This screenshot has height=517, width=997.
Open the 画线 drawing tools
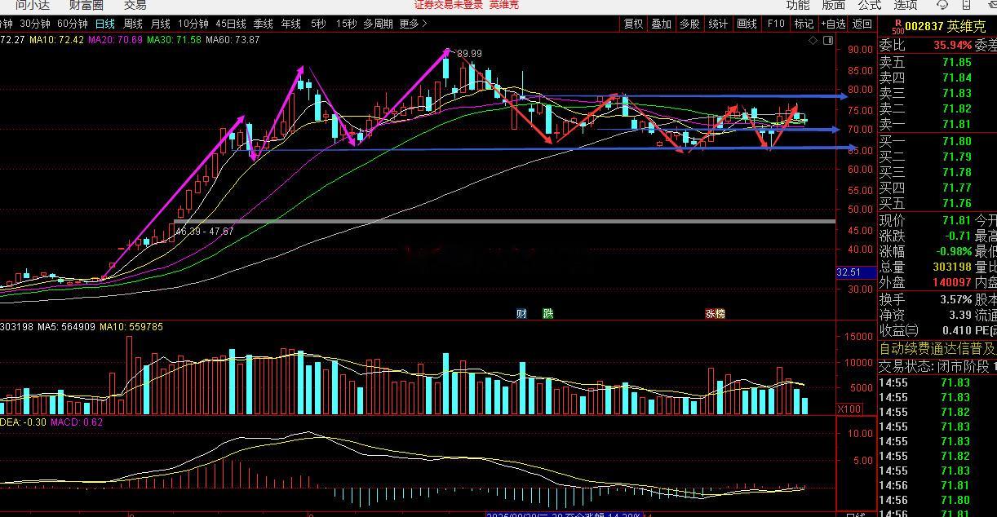(x=747, y=24)
